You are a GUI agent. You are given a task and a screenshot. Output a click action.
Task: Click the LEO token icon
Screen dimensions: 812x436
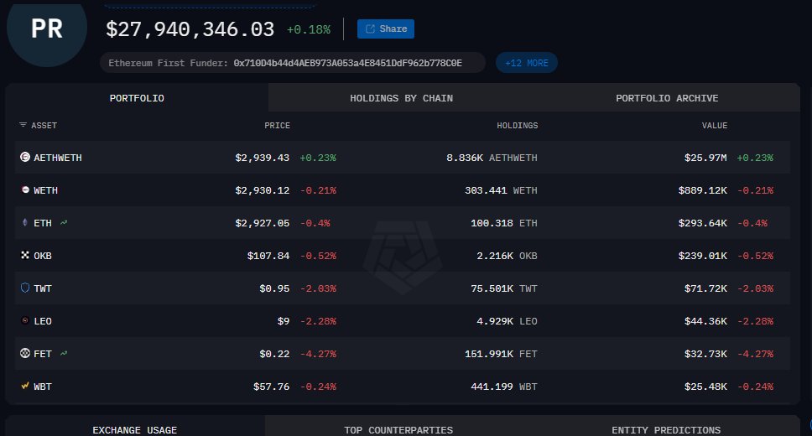pyautogui.click(x=25, y=320)
